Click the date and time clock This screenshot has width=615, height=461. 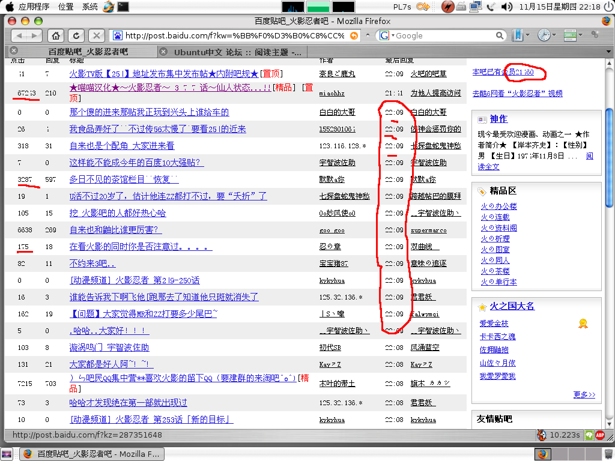[x=560, y=7]
